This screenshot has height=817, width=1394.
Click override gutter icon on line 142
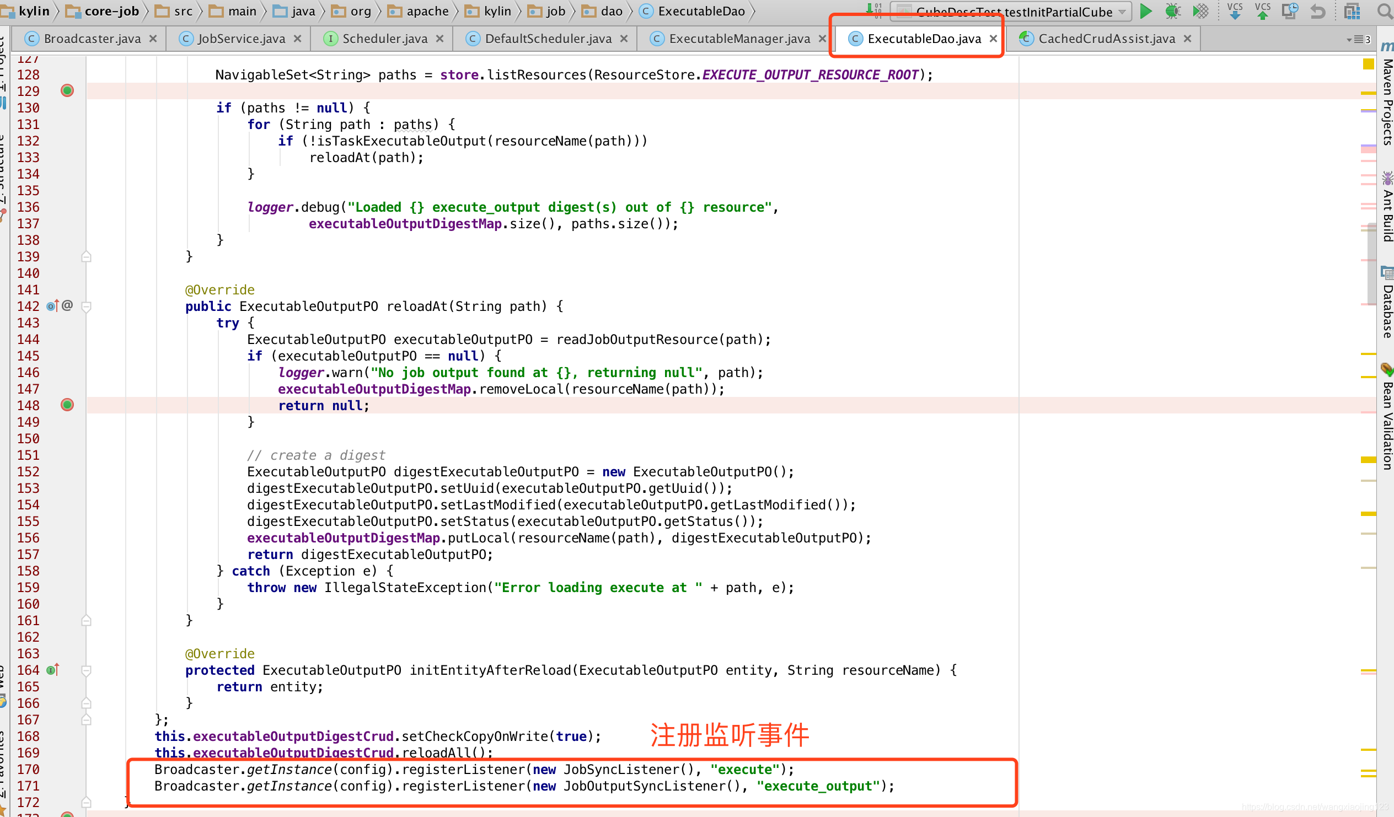point(52,306)
